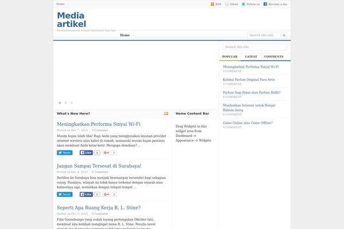The height and width of the screenshot is (229, 344).
Task: Open article Meningkatkan Performa Sinyal Wi-Fi headline
Action: 99,124
